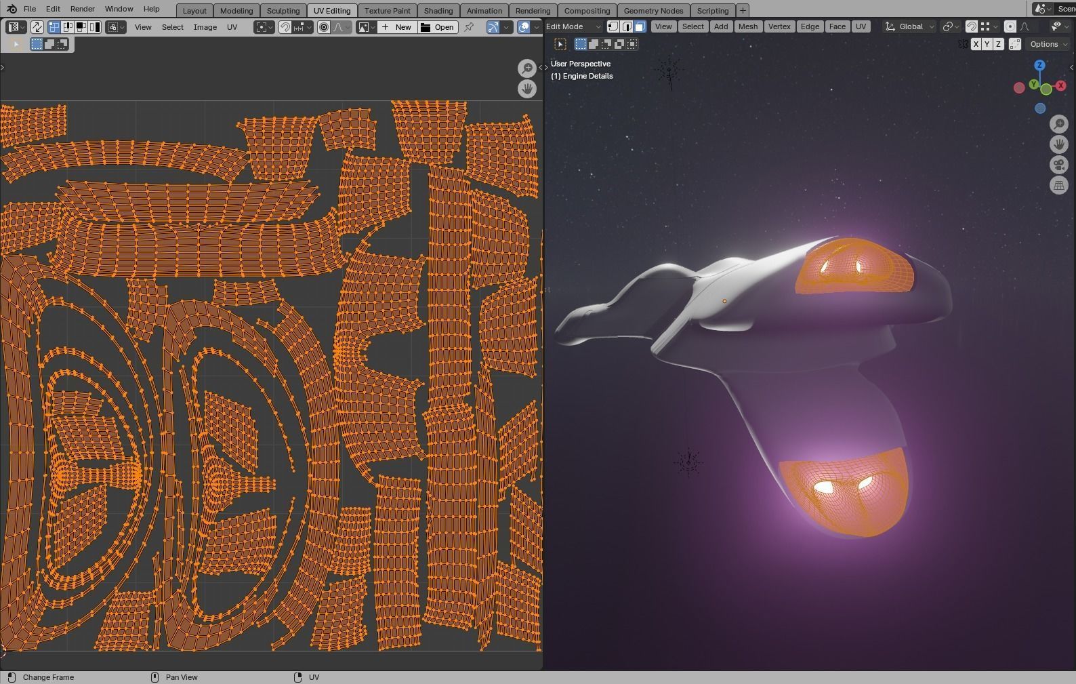The height and width of the screenshot is (684, 1076).
Task: Select the tweak tool in viewport
Action: pos(560,44)
